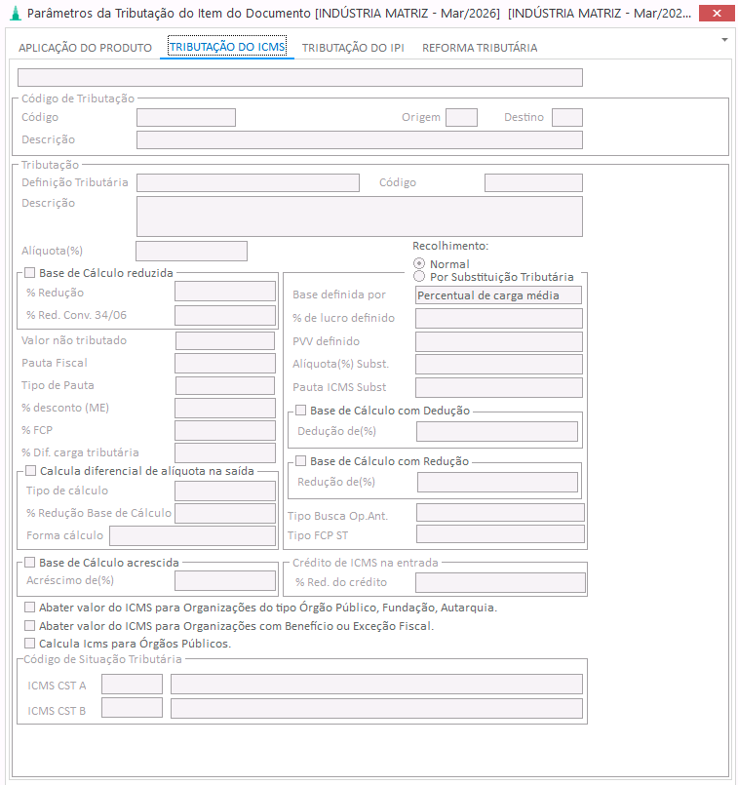This screenshot has height=785, width=738.
Task: Enable Base de Cálculo reduzida checkbox
Action: tap(30, 272)
